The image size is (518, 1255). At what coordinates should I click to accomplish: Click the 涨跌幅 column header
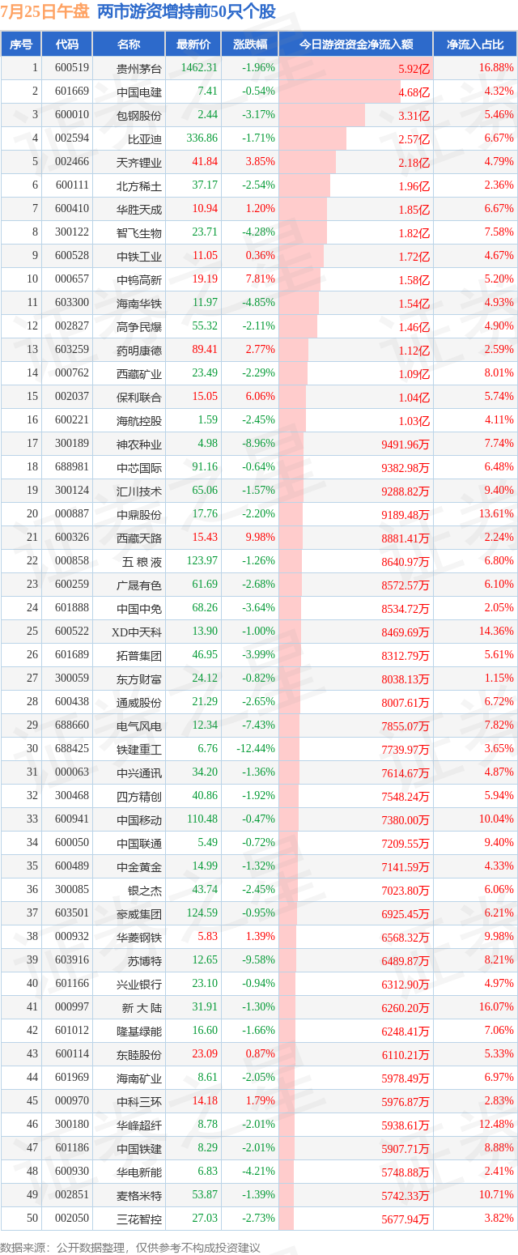click(249, 45)
